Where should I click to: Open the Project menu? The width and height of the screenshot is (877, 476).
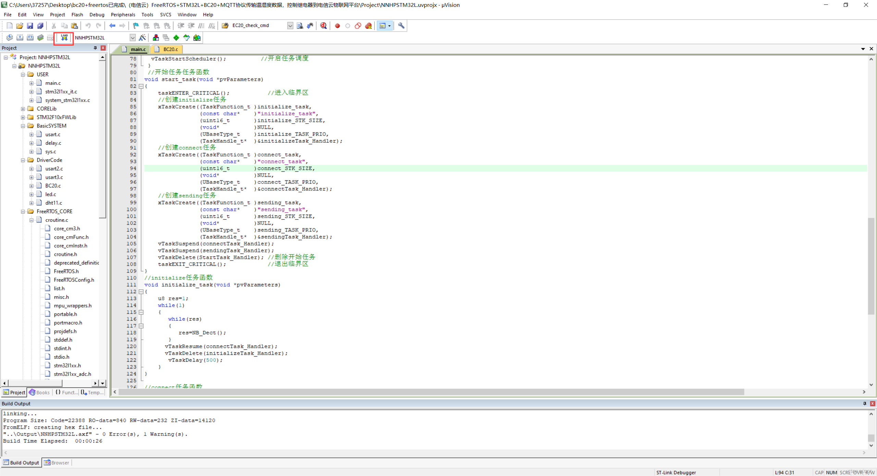(x=57, y=15)
